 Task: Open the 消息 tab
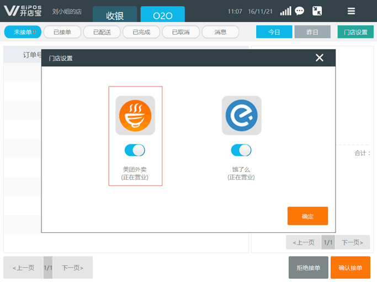220,32
